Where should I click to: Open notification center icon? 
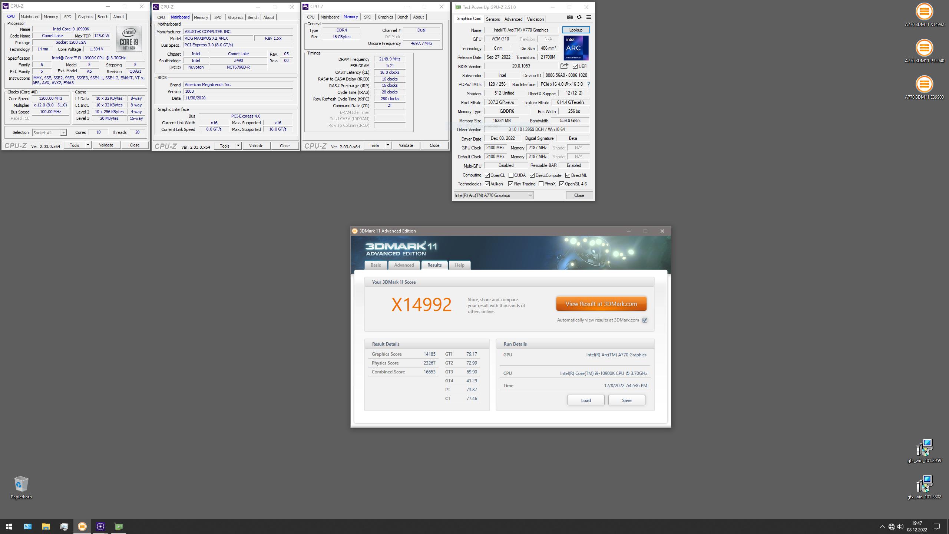(937, 527)
